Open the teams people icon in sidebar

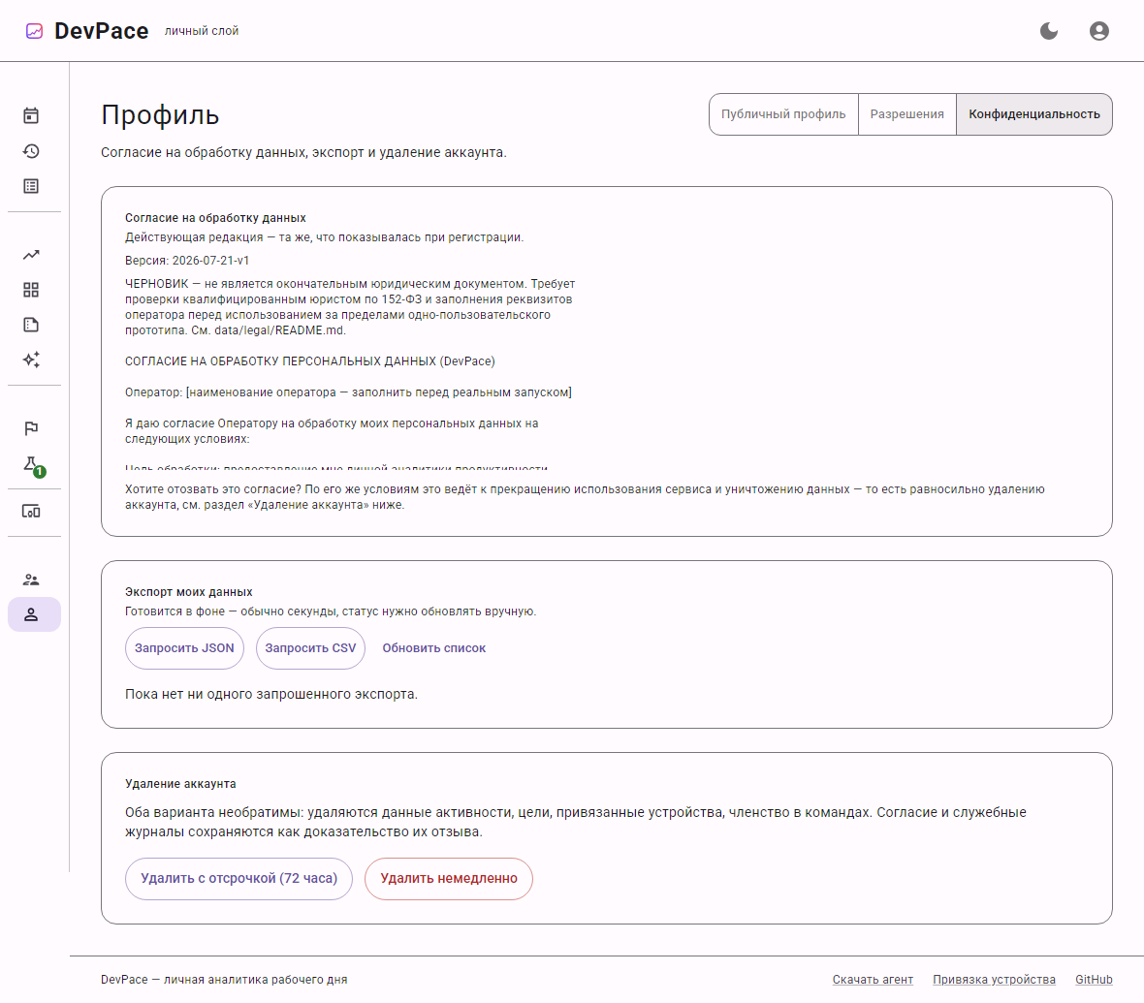coord(31,580)
